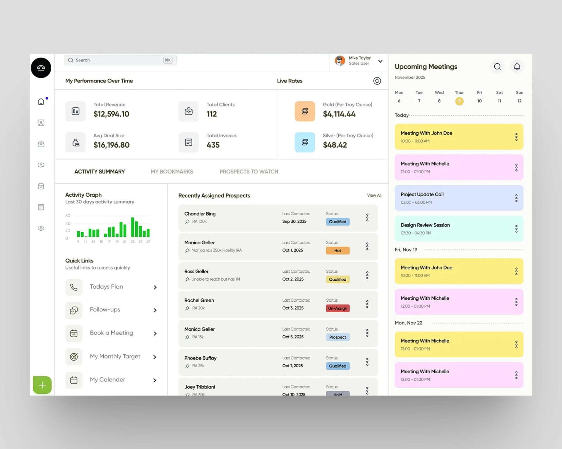562x449 pixels.
Task: Click the $4,114.44 Gold price value
Action: tap(339, 114)
